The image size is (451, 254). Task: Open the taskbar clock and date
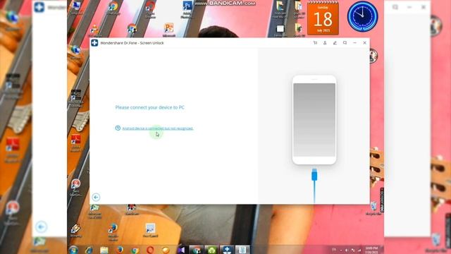coord(371,250)
